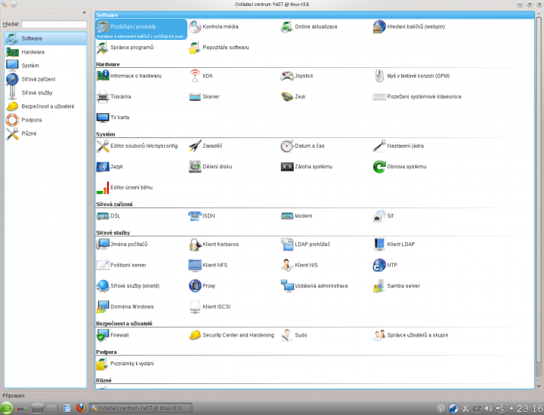The image size is (544, 415).
Task: Select Hardware category in sidebar
Action: (x=45, y=52)
